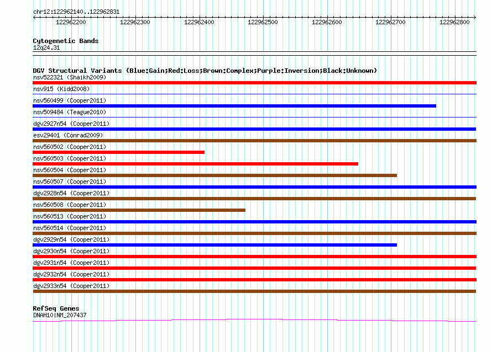492x352 pixels.
Task: Click the dgv2927n54 (Cooper2011) label
Action: (71, 124)
